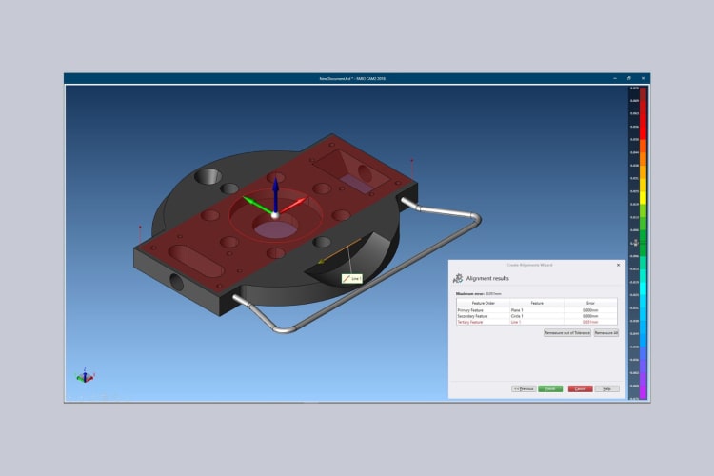Viewport: 714px width, 476px height.
Task: Click the red Line 1 table cell
Action: click(x=537, y=322)
